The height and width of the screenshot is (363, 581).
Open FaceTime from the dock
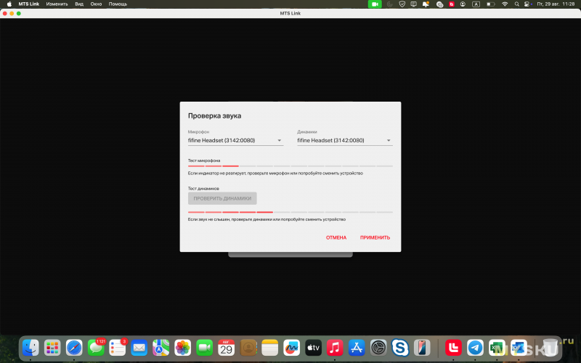tap(205, 348)
